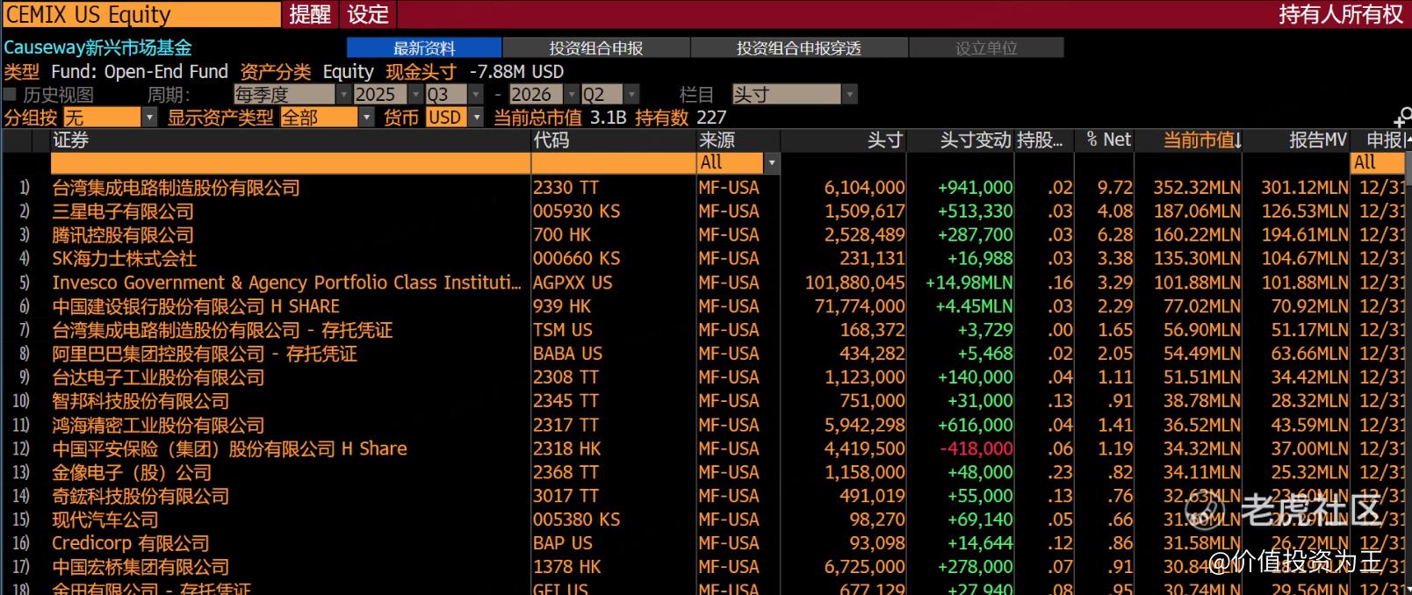The width and height of the screenshot is (1412, 595).
Task: Select 中国宏桥集团有限公司 row
Action: [x=140, y=567]
